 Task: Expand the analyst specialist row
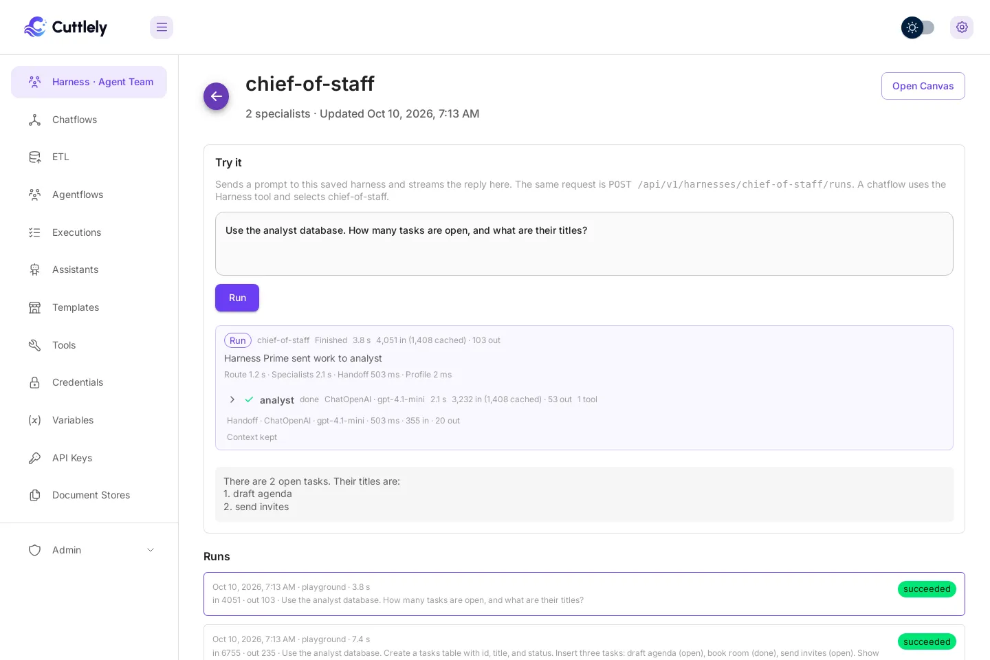[x=232, y=399]
